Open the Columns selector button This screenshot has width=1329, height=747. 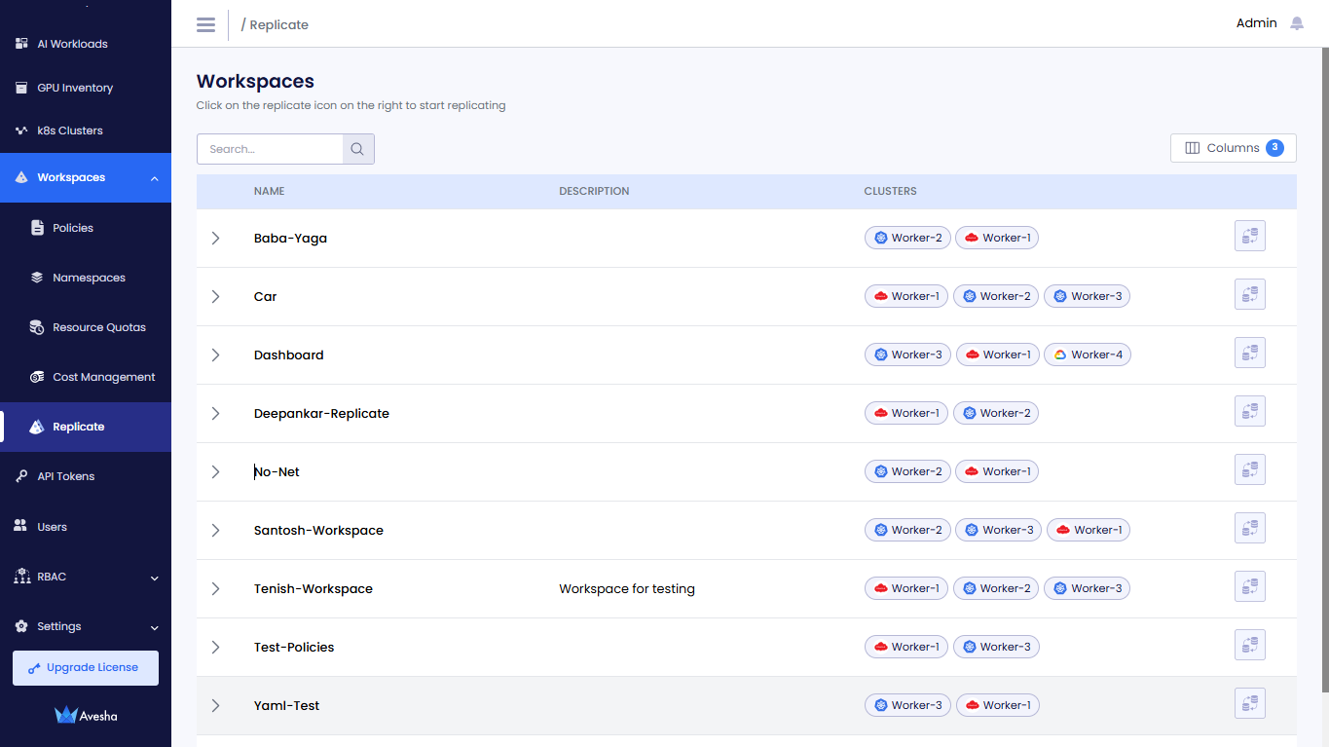[x=1233, y=148]
